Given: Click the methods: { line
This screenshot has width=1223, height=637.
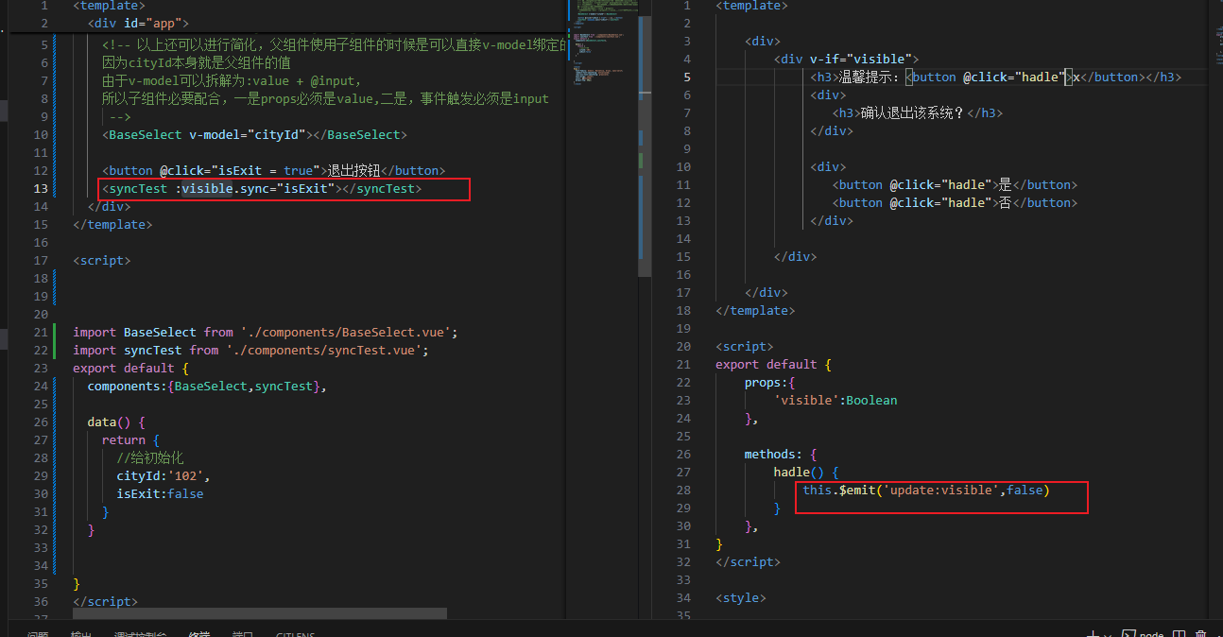Looking at the screenshot, I should [781, 455].
